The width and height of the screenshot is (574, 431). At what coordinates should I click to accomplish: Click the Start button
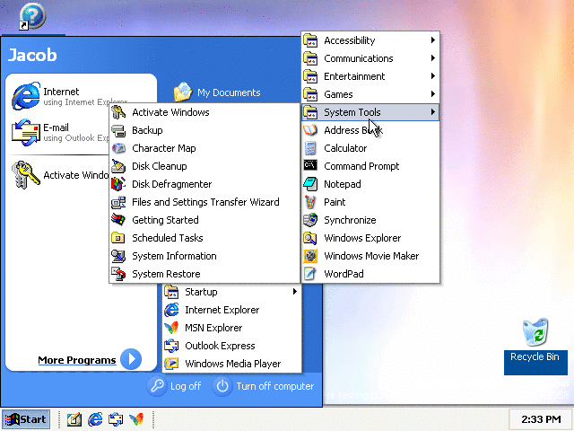26,419
